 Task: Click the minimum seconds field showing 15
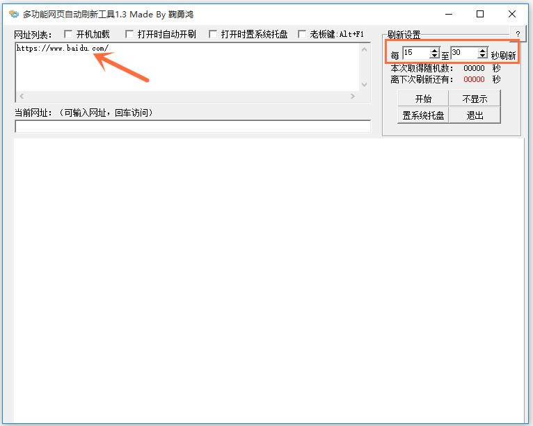pyautogui.click(x=416, y=53)
